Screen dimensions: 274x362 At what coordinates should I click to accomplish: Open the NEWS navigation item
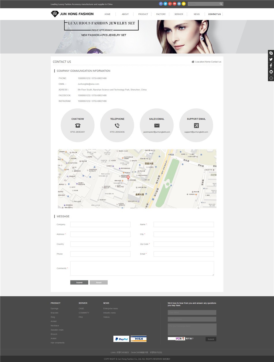pyautogui.click(x=196, y=14)
